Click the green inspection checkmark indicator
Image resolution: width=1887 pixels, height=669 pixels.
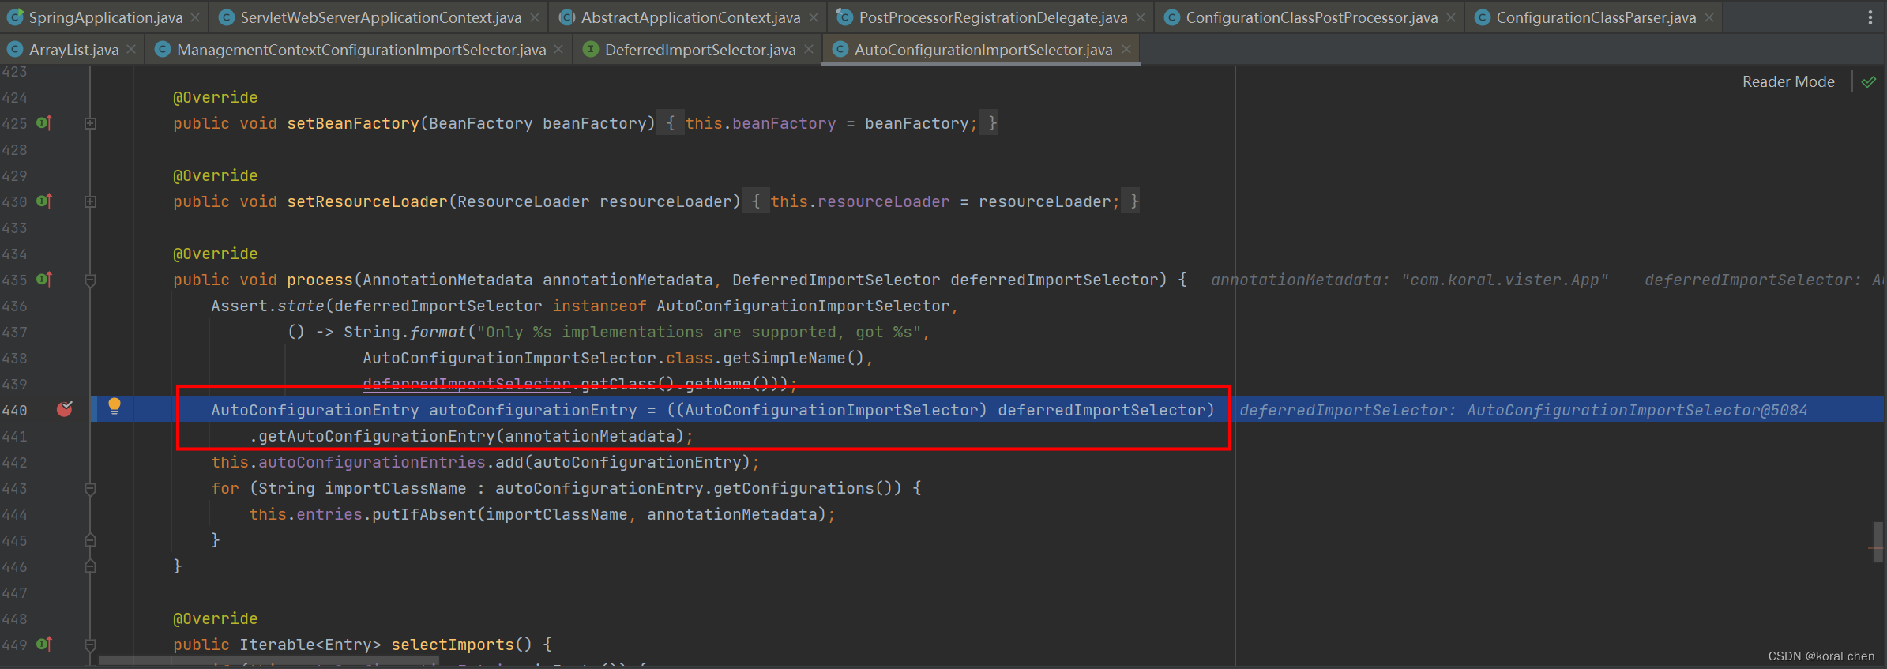(x=1868, y=82)
